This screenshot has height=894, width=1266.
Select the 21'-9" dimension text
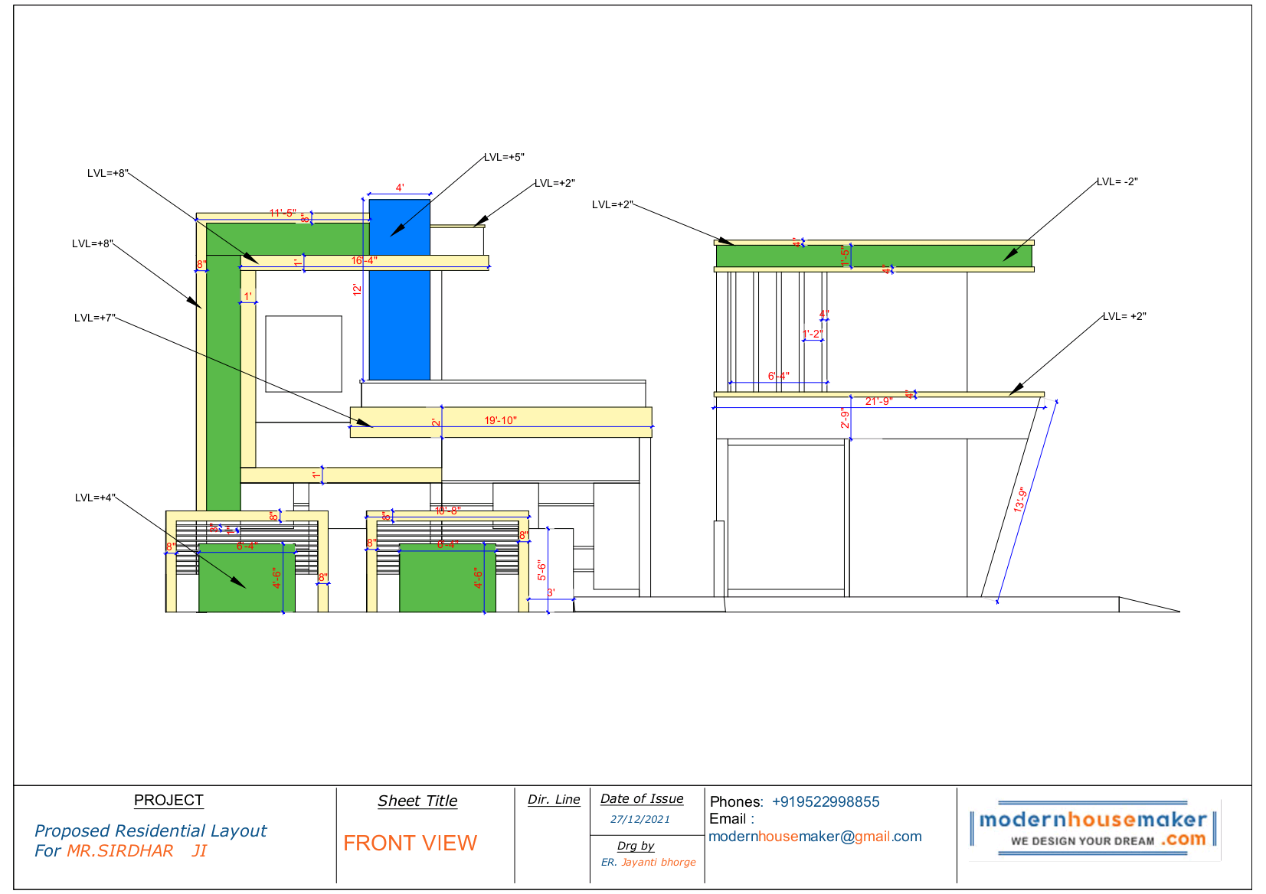pyautogui.click(x=878, y=401)
